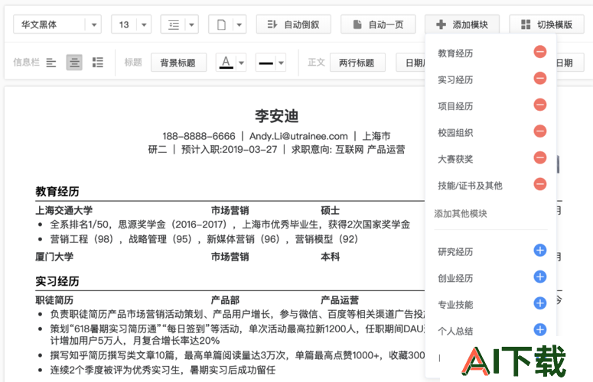Click the 自动倒叙 button

[x=294, y=24]
